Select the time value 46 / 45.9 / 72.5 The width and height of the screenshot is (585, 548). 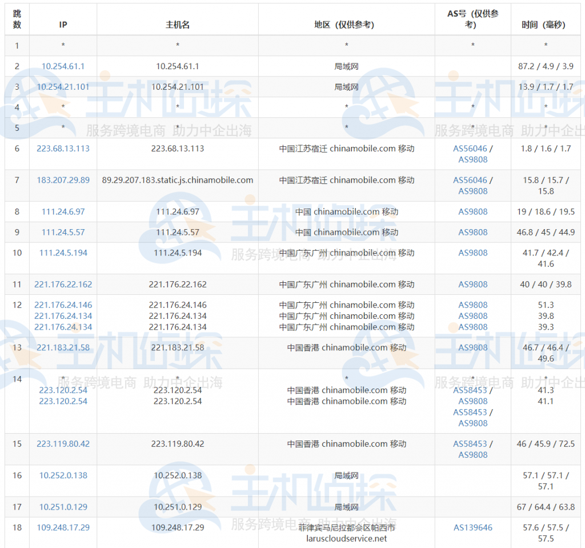546,444
